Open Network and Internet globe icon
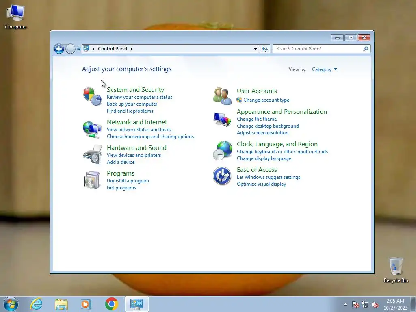This screenshot has width=416, height=312. 92,129
